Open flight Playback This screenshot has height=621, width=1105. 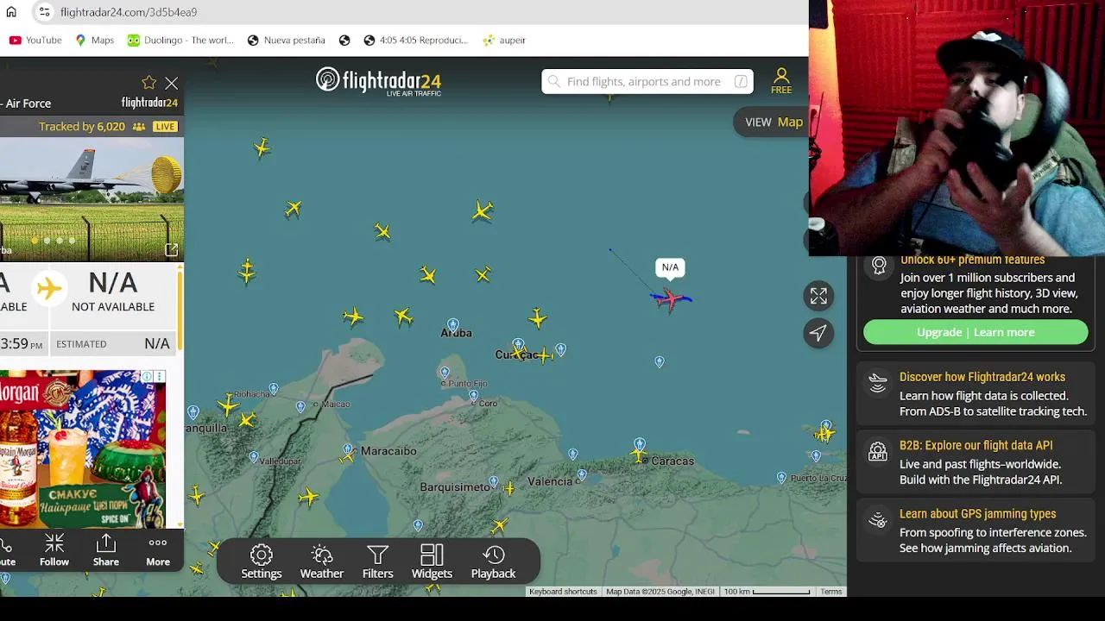(493, 561)
